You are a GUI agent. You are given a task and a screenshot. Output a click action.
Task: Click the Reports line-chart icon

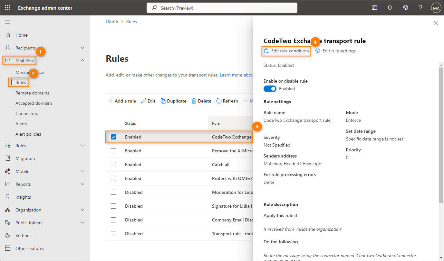coord(8,184)
